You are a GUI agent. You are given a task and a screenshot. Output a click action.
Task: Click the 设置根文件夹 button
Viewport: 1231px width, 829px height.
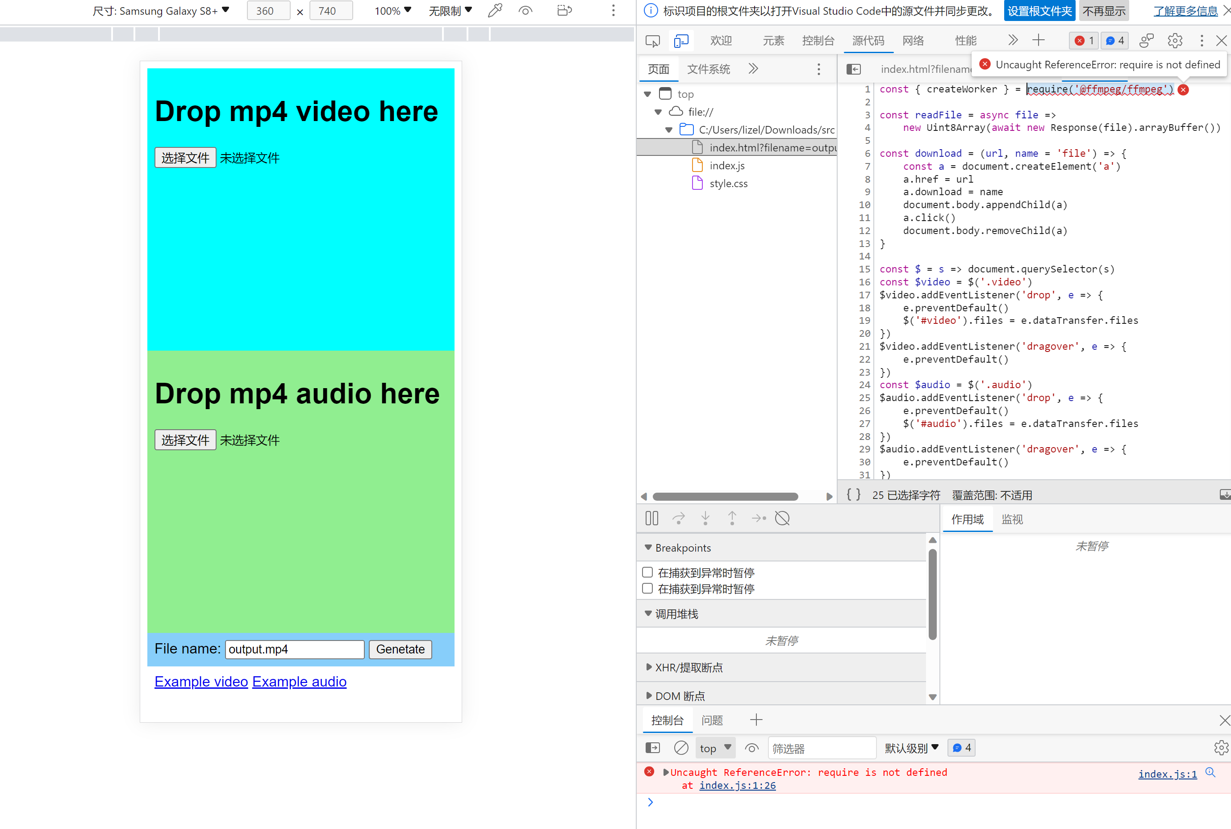click(x=1039, y=11)
